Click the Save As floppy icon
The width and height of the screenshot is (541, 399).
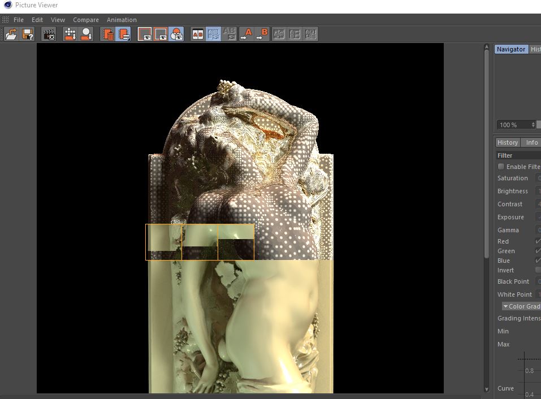28,34
